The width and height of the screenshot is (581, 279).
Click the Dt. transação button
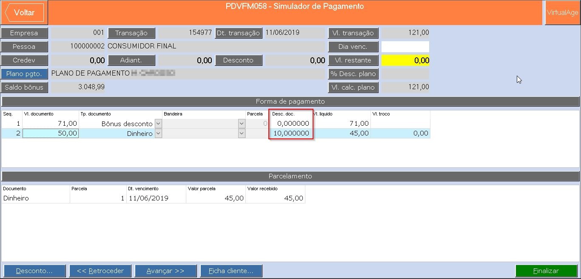coord(238,33)
